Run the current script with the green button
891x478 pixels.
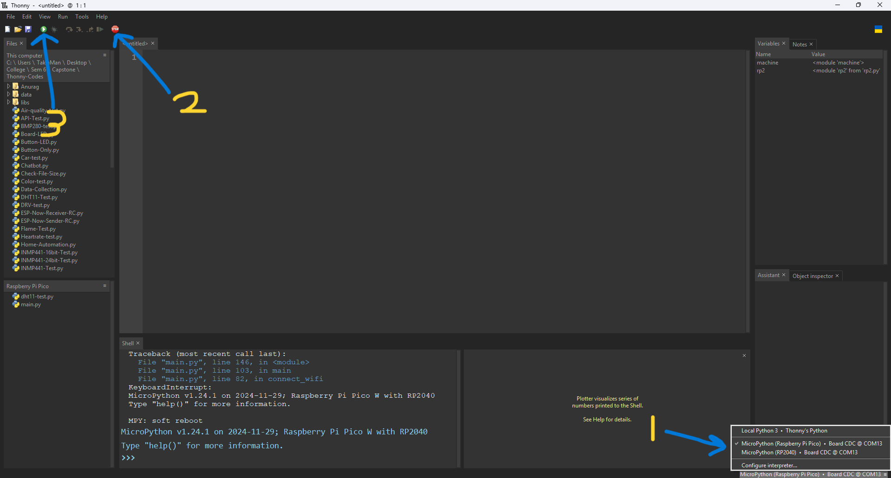coord(43,29)
